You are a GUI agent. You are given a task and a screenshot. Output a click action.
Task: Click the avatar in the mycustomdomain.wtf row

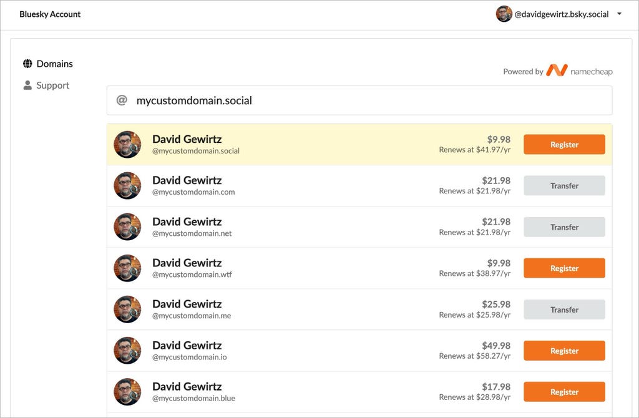127,268
